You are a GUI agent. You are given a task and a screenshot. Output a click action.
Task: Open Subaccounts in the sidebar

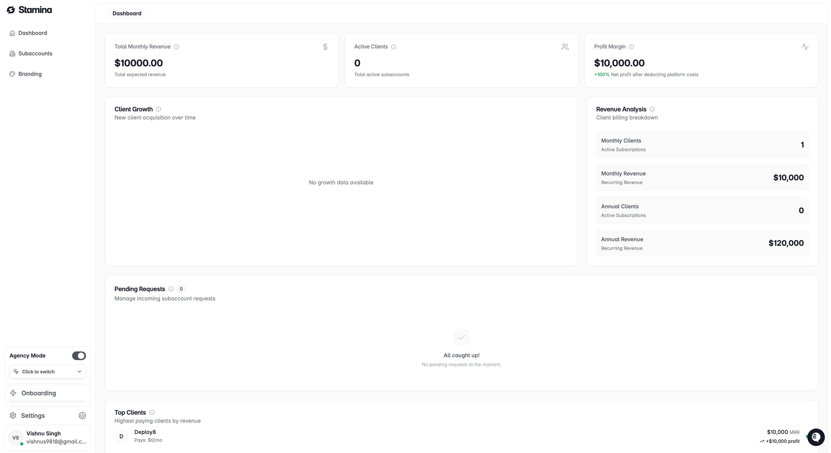tap(35, 54)
